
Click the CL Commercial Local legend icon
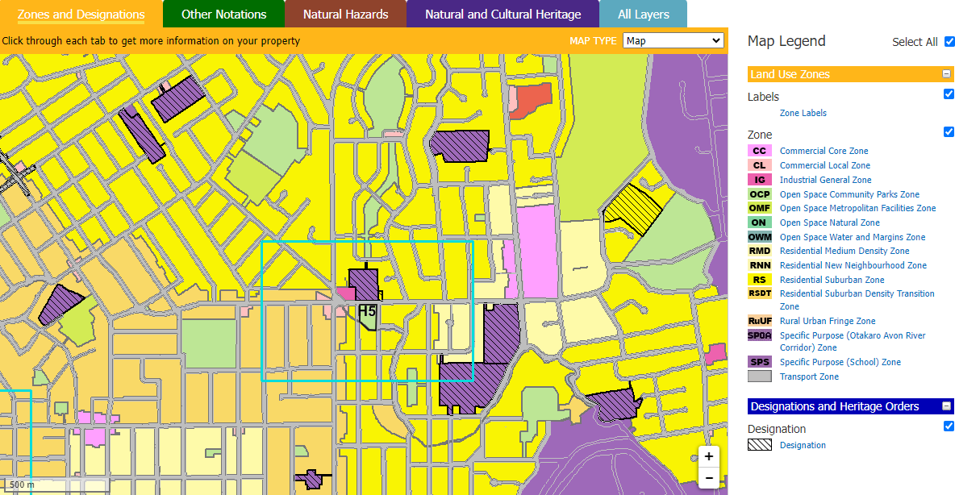(x=760, y=165)
